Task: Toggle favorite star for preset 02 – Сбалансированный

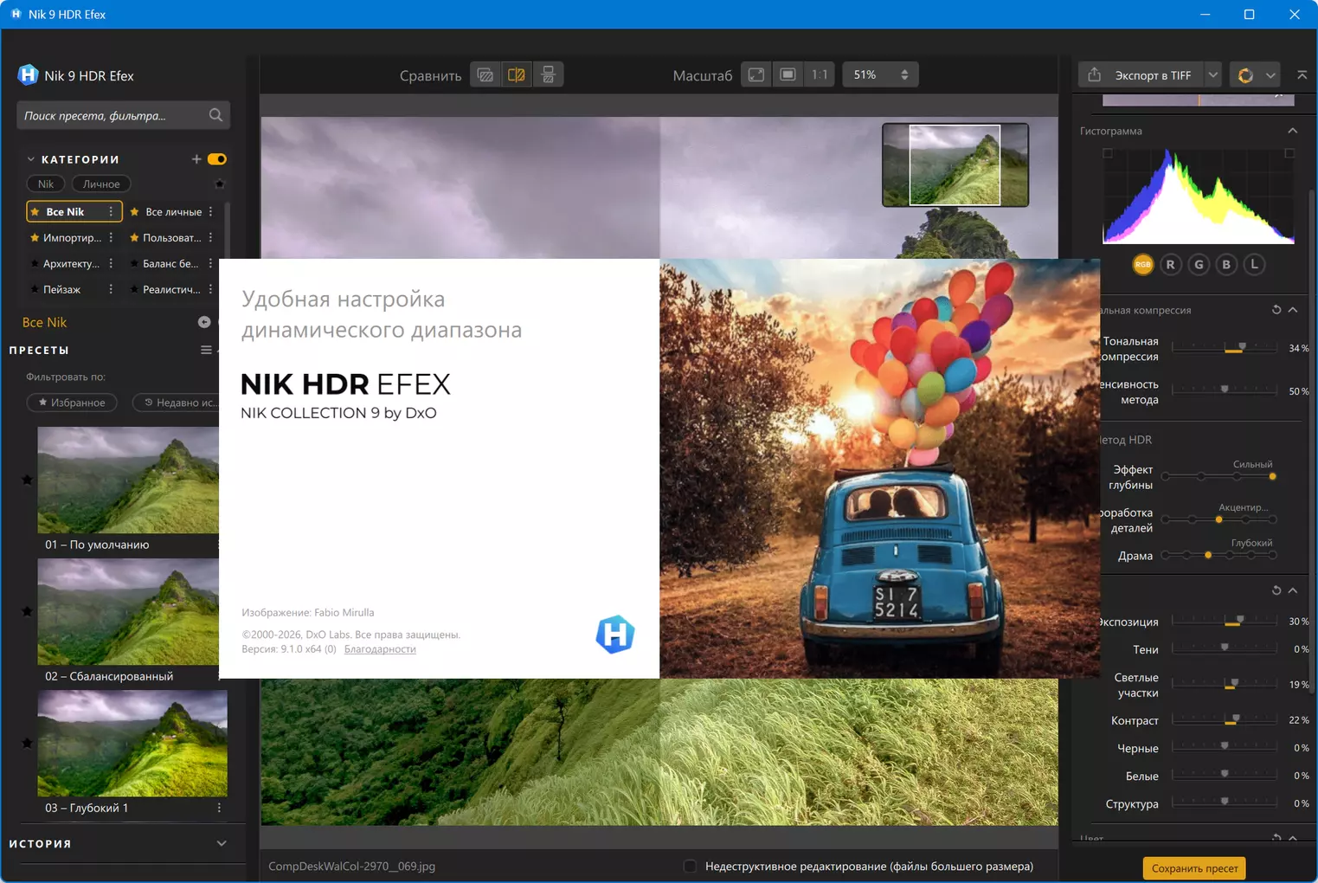Action: tap(27, 611)
